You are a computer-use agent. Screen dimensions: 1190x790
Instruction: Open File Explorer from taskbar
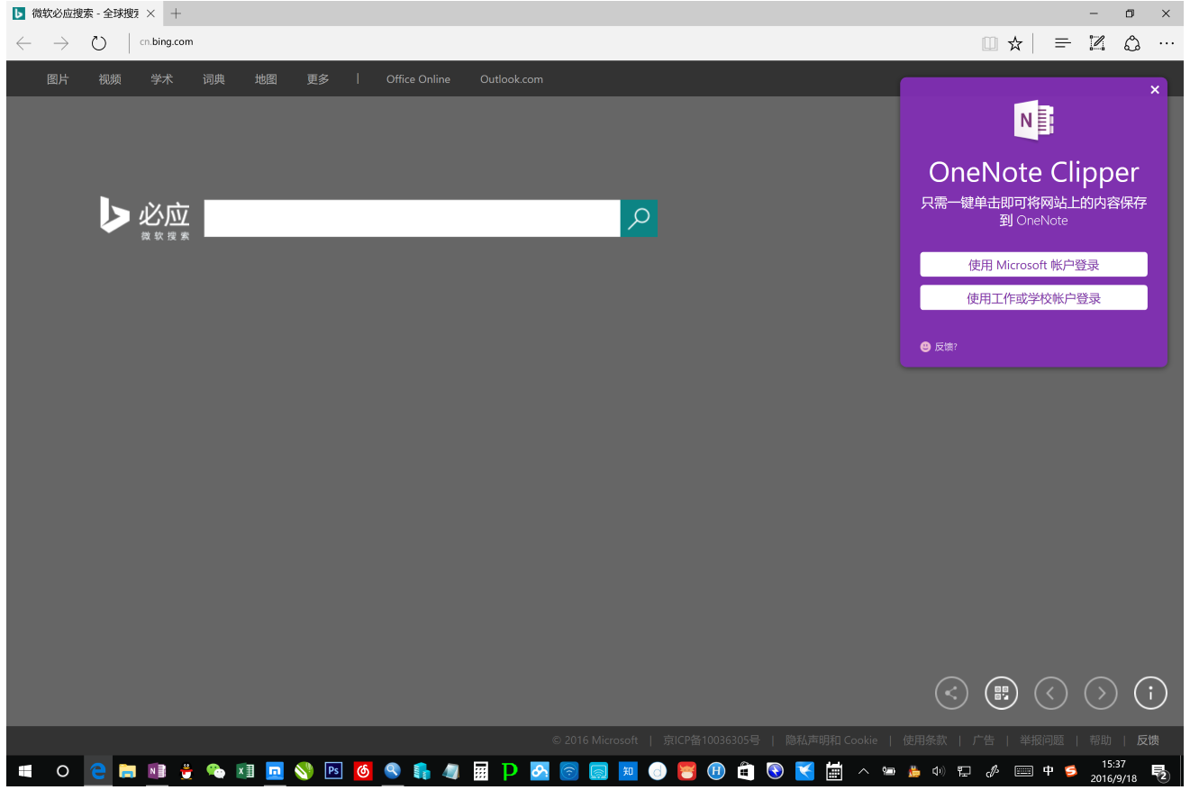click(x=128, y=771)
